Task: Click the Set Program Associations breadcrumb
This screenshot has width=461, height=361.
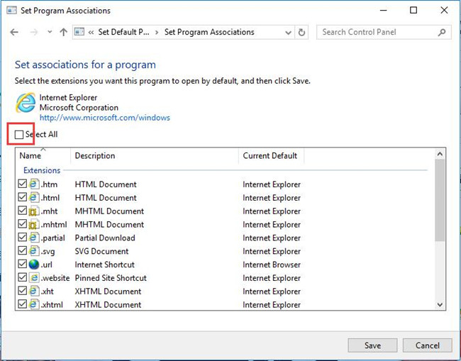Action: [x=209, y=32]
